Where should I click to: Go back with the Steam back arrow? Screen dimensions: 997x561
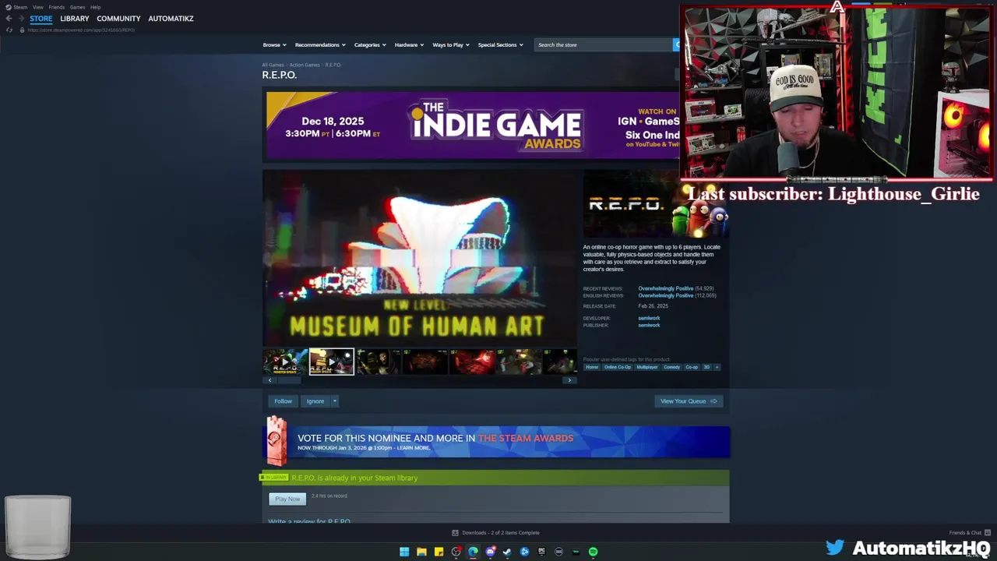coord(9,18)
